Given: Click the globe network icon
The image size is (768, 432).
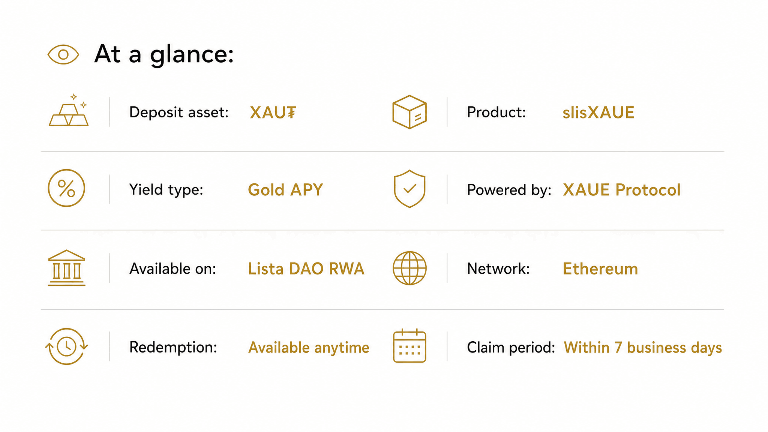Looking at the screenshot, I should coord(409,268).
